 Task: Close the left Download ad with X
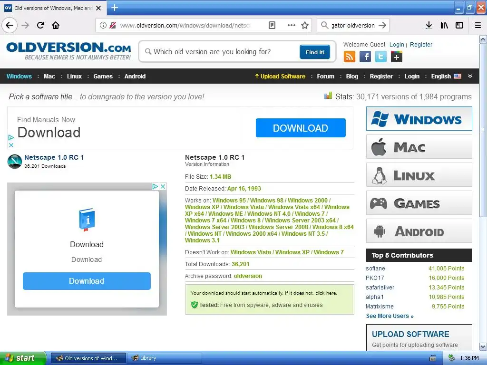coord(163,186)
